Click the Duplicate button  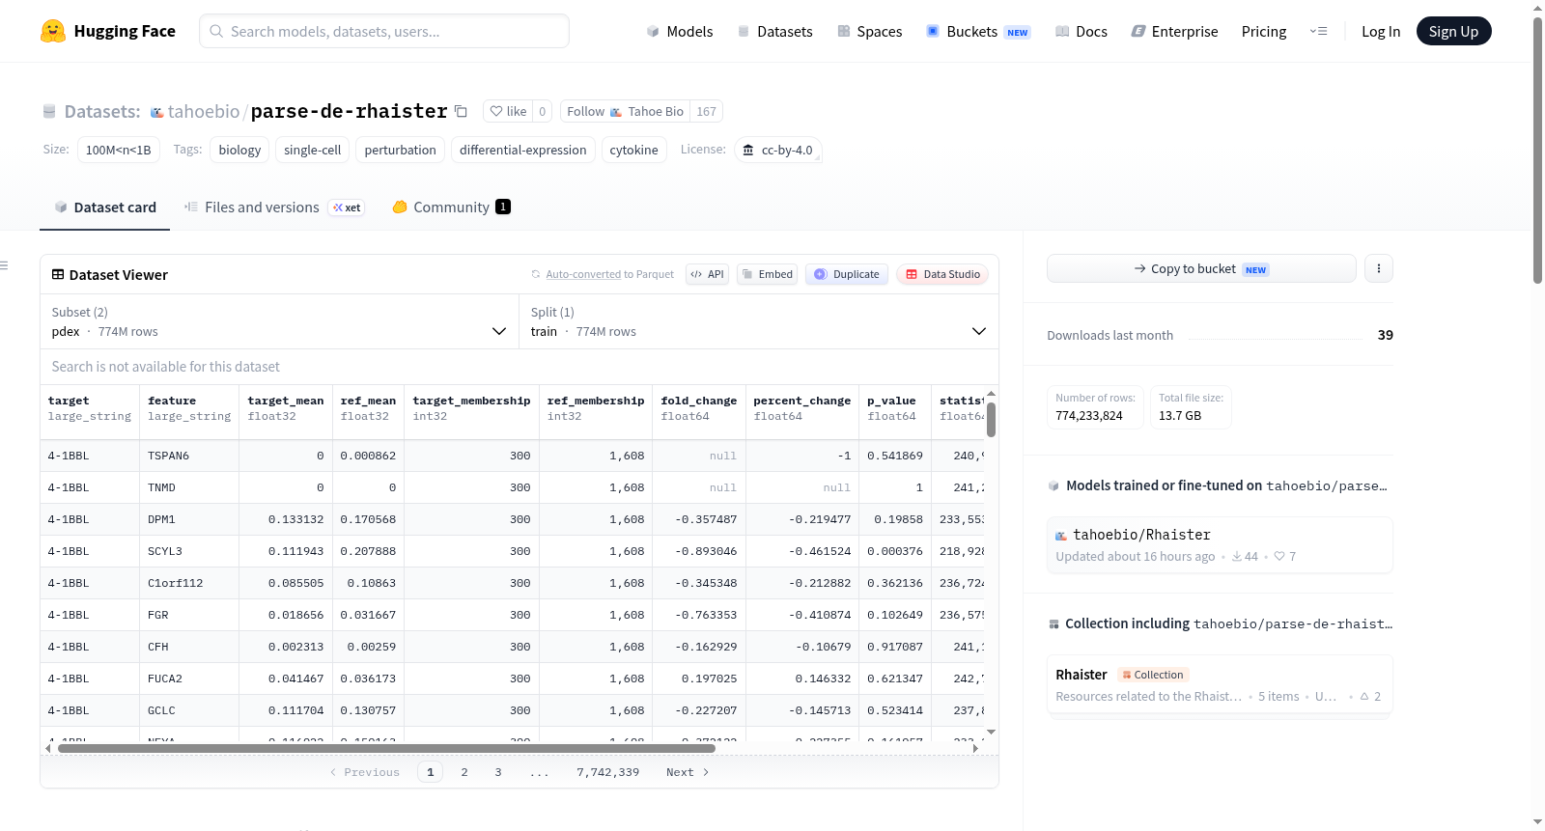point(847,274)
